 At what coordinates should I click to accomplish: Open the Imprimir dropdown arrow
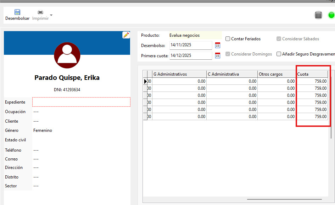(51, 15)
